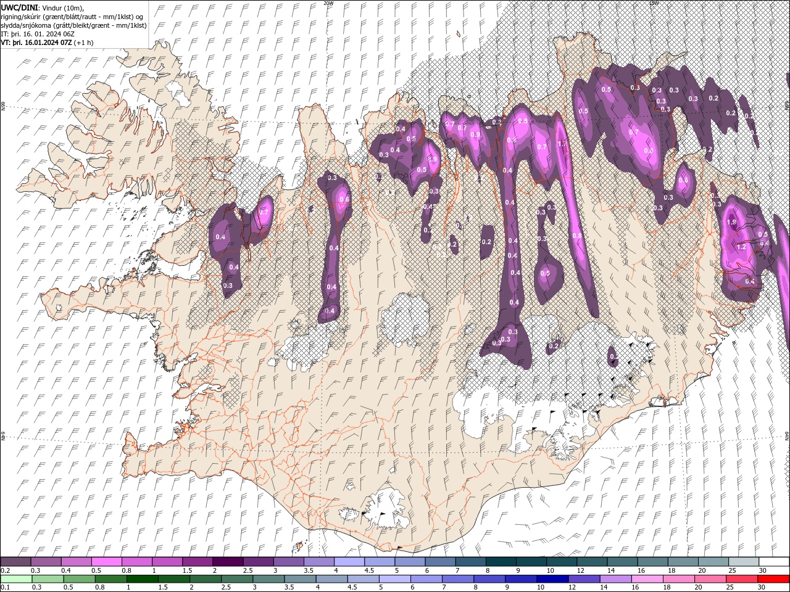Select the white swatch labeled 30
The height and width of the screenshot is (592, 790).
tap(773, 562)
